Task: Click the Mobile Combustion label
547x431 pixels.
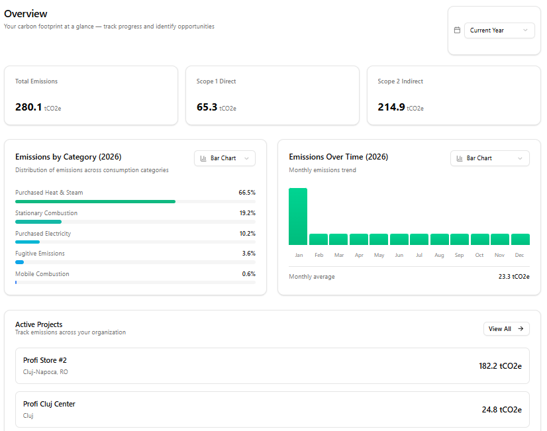Action: pos(42,274)
